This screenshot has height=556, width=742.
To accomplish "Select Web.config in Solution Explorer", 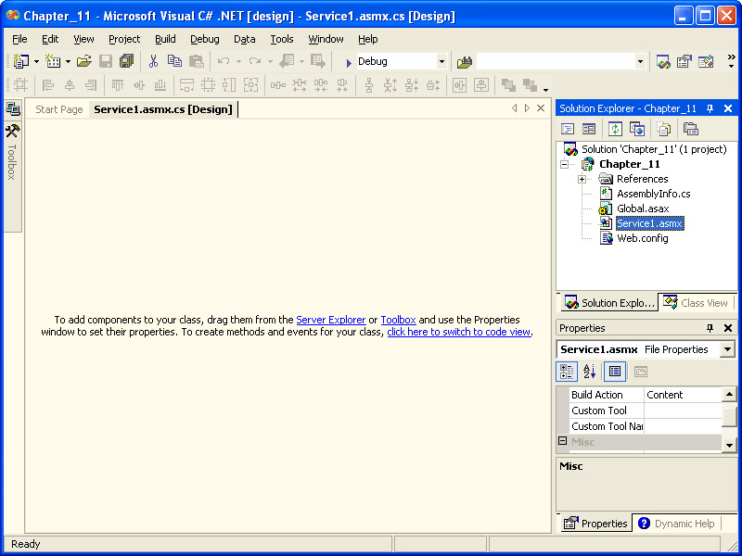I will (642, 238).
